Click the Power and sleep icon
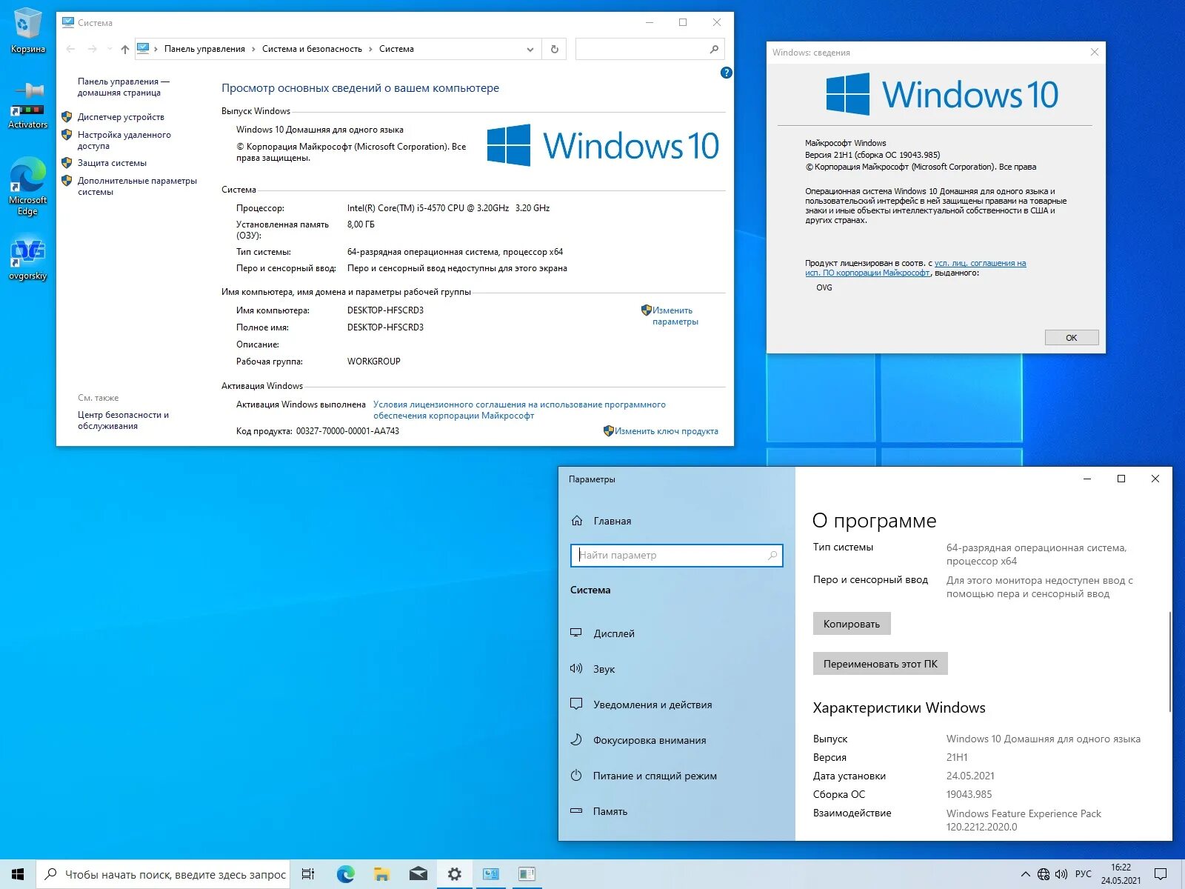This screenshot has height=889, width=1185. pyautogui.click(x=576, y=775)
